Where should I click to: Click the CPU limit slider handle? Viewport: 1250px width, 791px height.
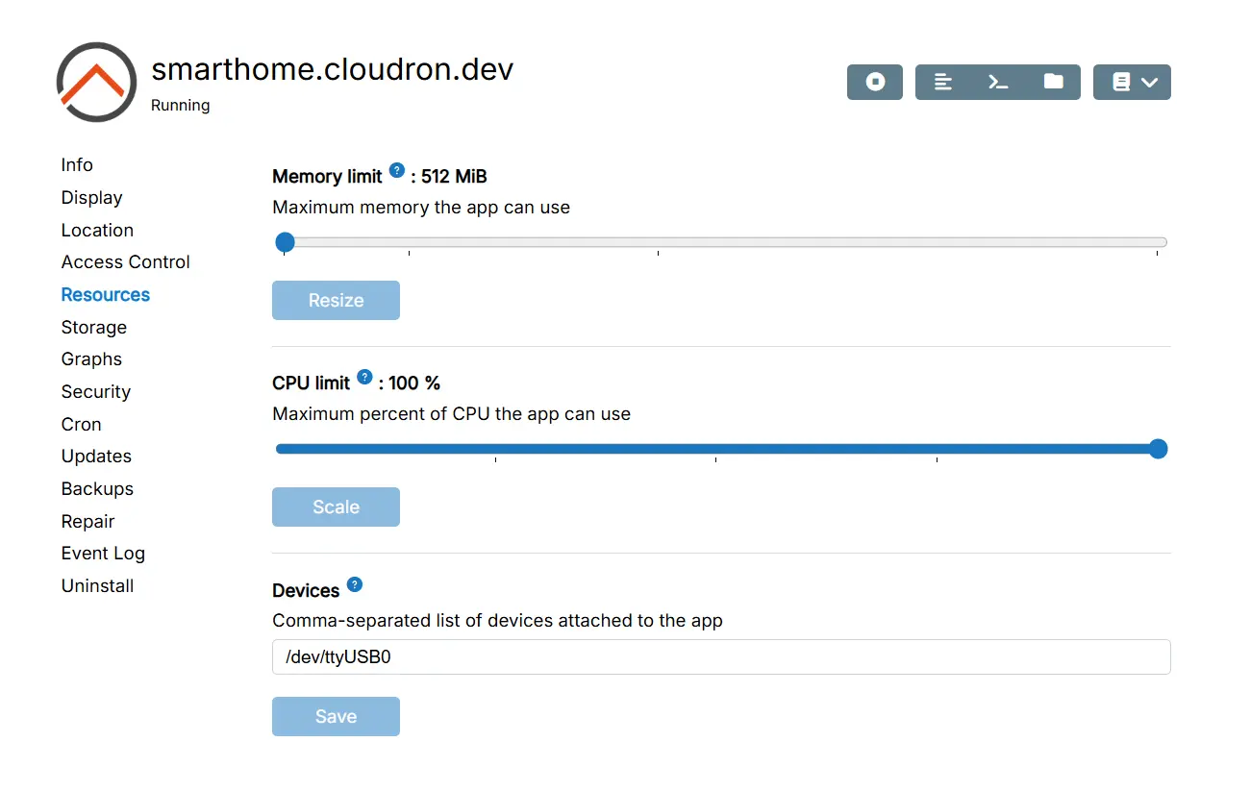[x=1159, y=449]
